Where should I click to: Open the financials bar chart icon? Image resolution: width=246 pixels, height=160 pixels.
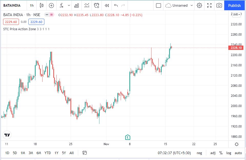tap(76, 5)
